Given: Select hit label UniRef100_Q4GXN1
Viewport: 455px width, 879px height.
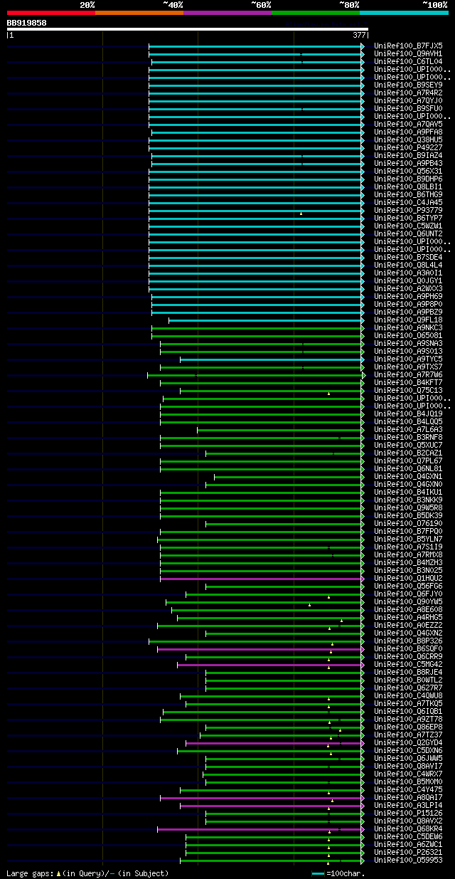Looking at the screenshot, I should point(408,476).
